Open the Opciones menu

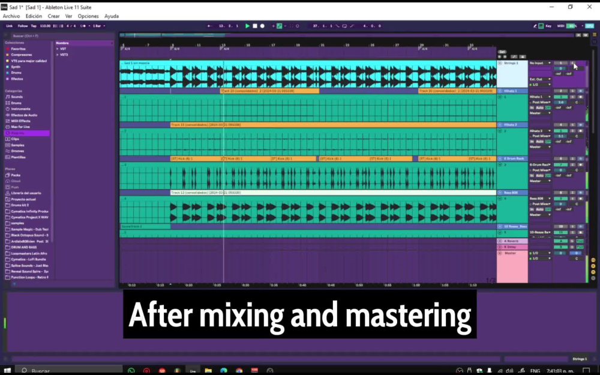point(88,16)
